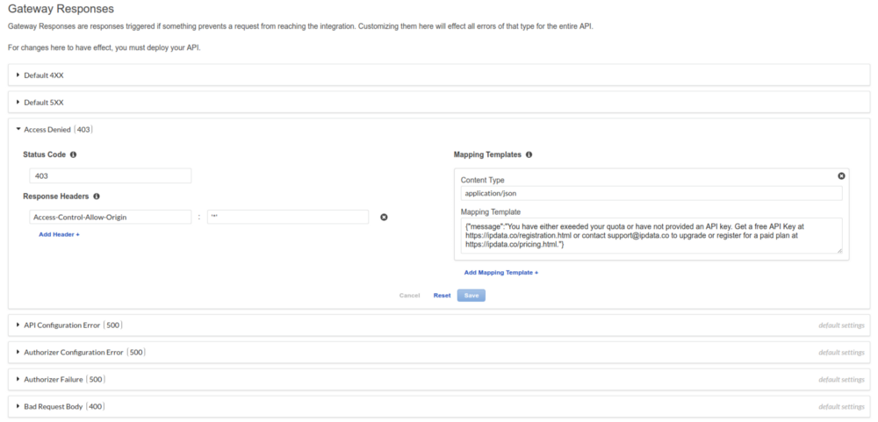878x422 pixels.
Task: Expand the Bad Request Body 400 section
Action: click(x=439, y=406)
